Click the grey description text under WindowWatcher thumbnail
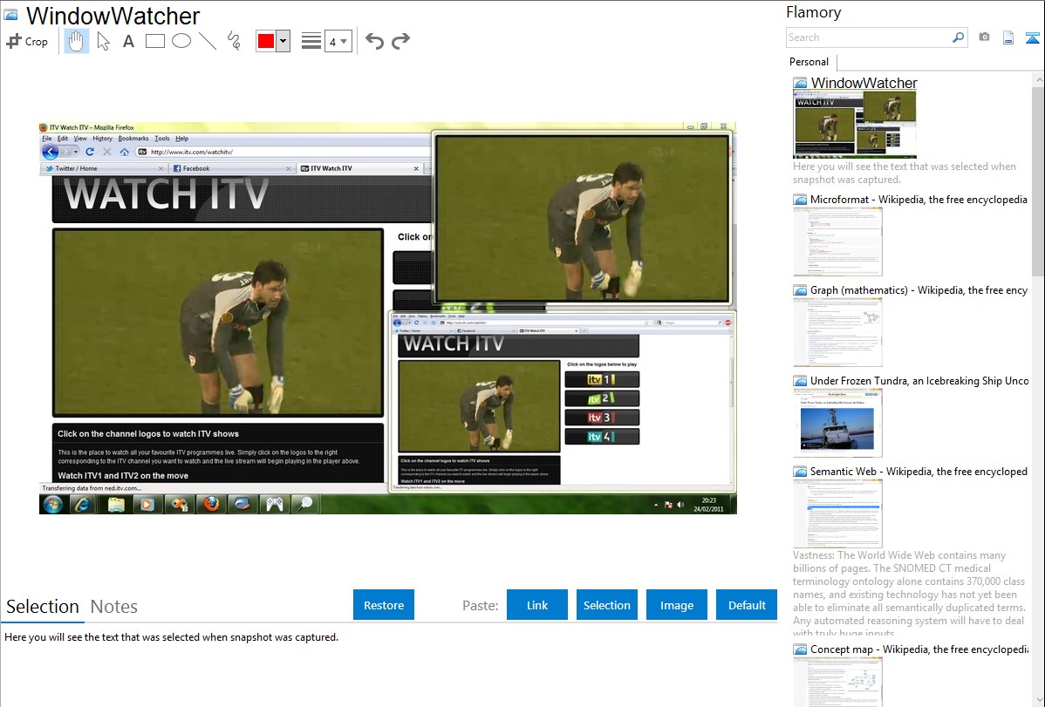Screen dimensions: 1045x707 905,173
